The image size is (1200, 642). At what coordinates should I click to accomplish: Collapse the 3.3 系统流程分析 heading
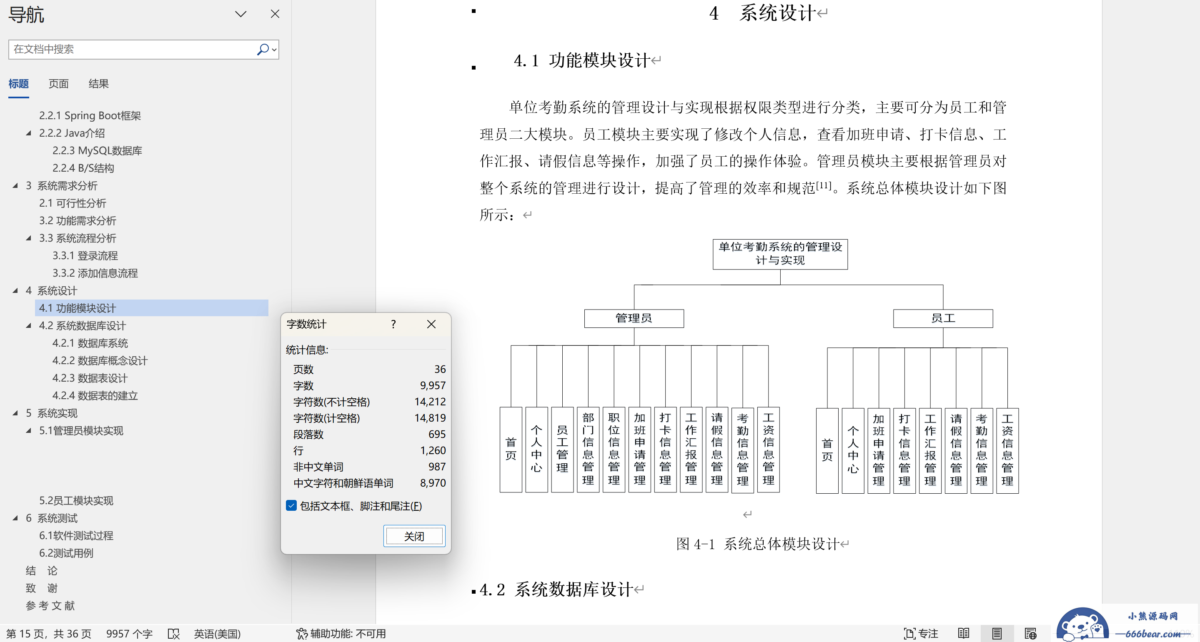(29, 238)
